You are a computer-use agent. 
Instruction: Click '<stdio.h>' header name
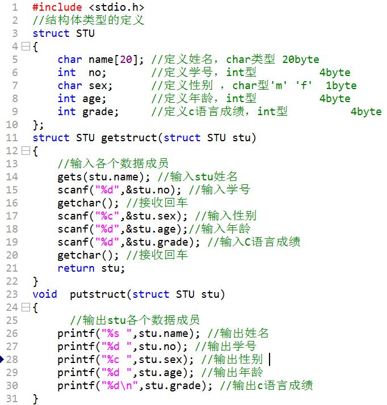pyautogui.click(x=116, y=7)
